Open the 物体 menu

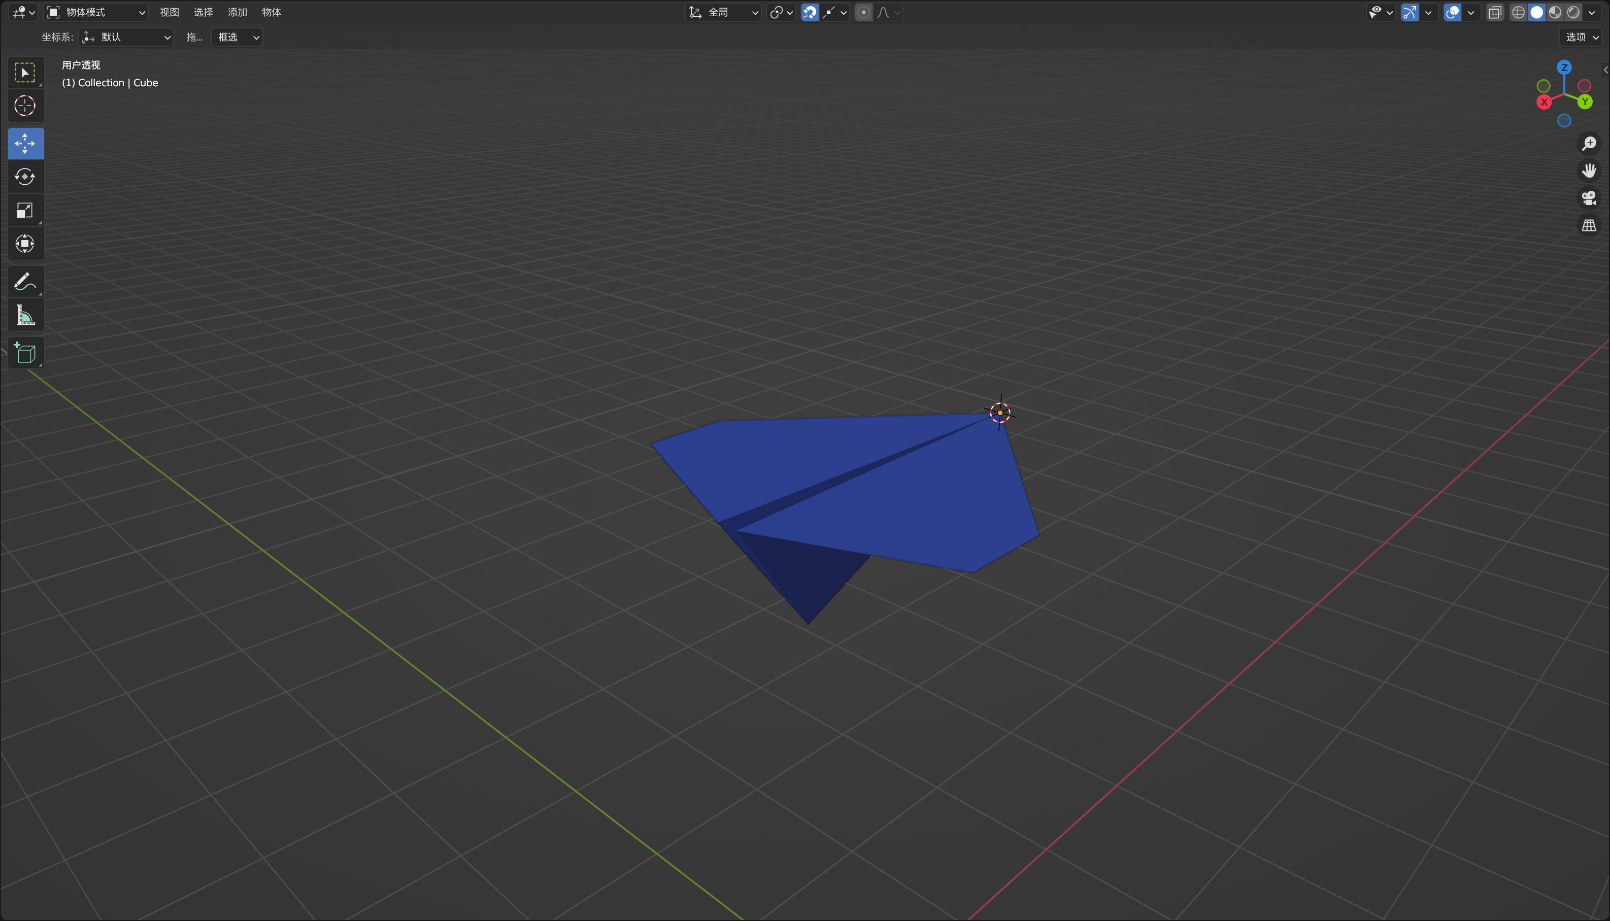[272, 12]
